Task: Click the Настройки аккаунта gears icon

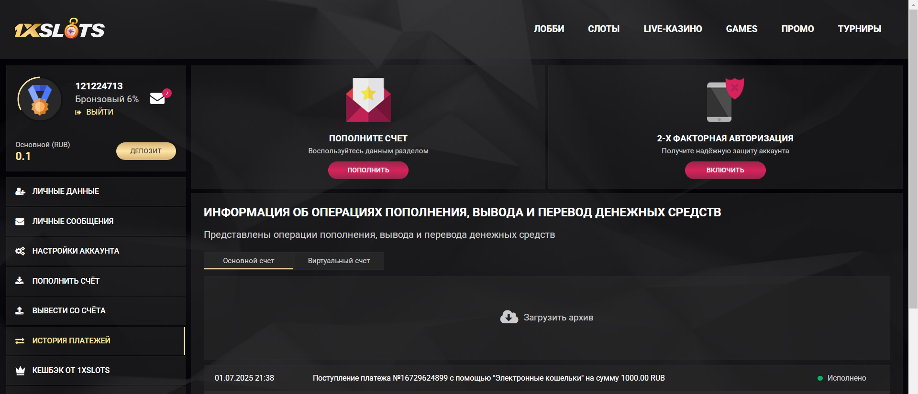Action: click(20, 251)
